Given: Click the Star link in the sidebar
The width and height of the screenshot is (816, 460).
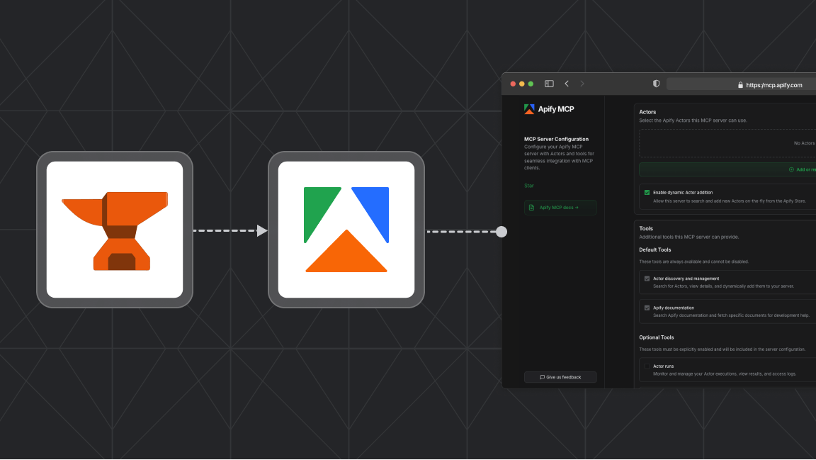Looking at the screenshot, I should [x=528, y=185].
